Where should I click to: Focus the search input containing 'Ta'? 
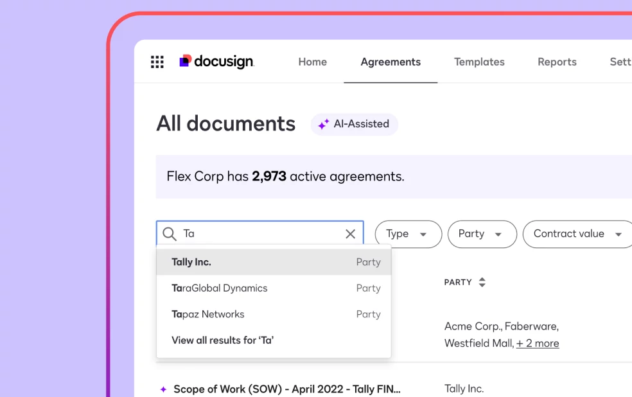pyautogui.click(x=260, y=234)
